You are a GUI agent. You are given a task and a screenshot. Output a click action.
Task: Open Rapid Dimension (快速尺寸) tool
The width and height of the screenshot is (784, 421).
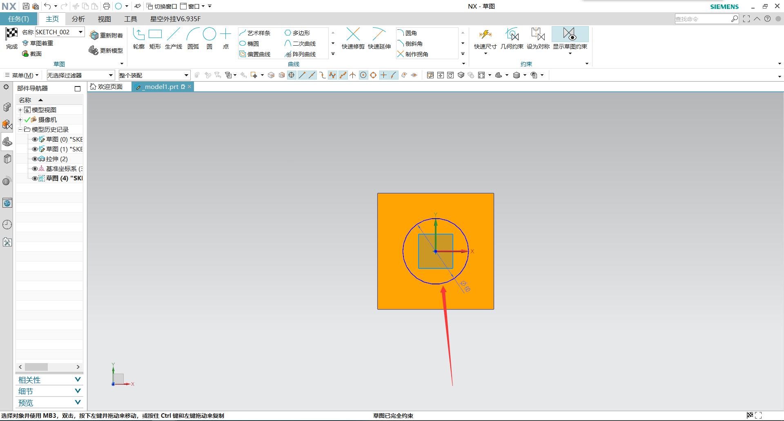[x=485, y=39]
